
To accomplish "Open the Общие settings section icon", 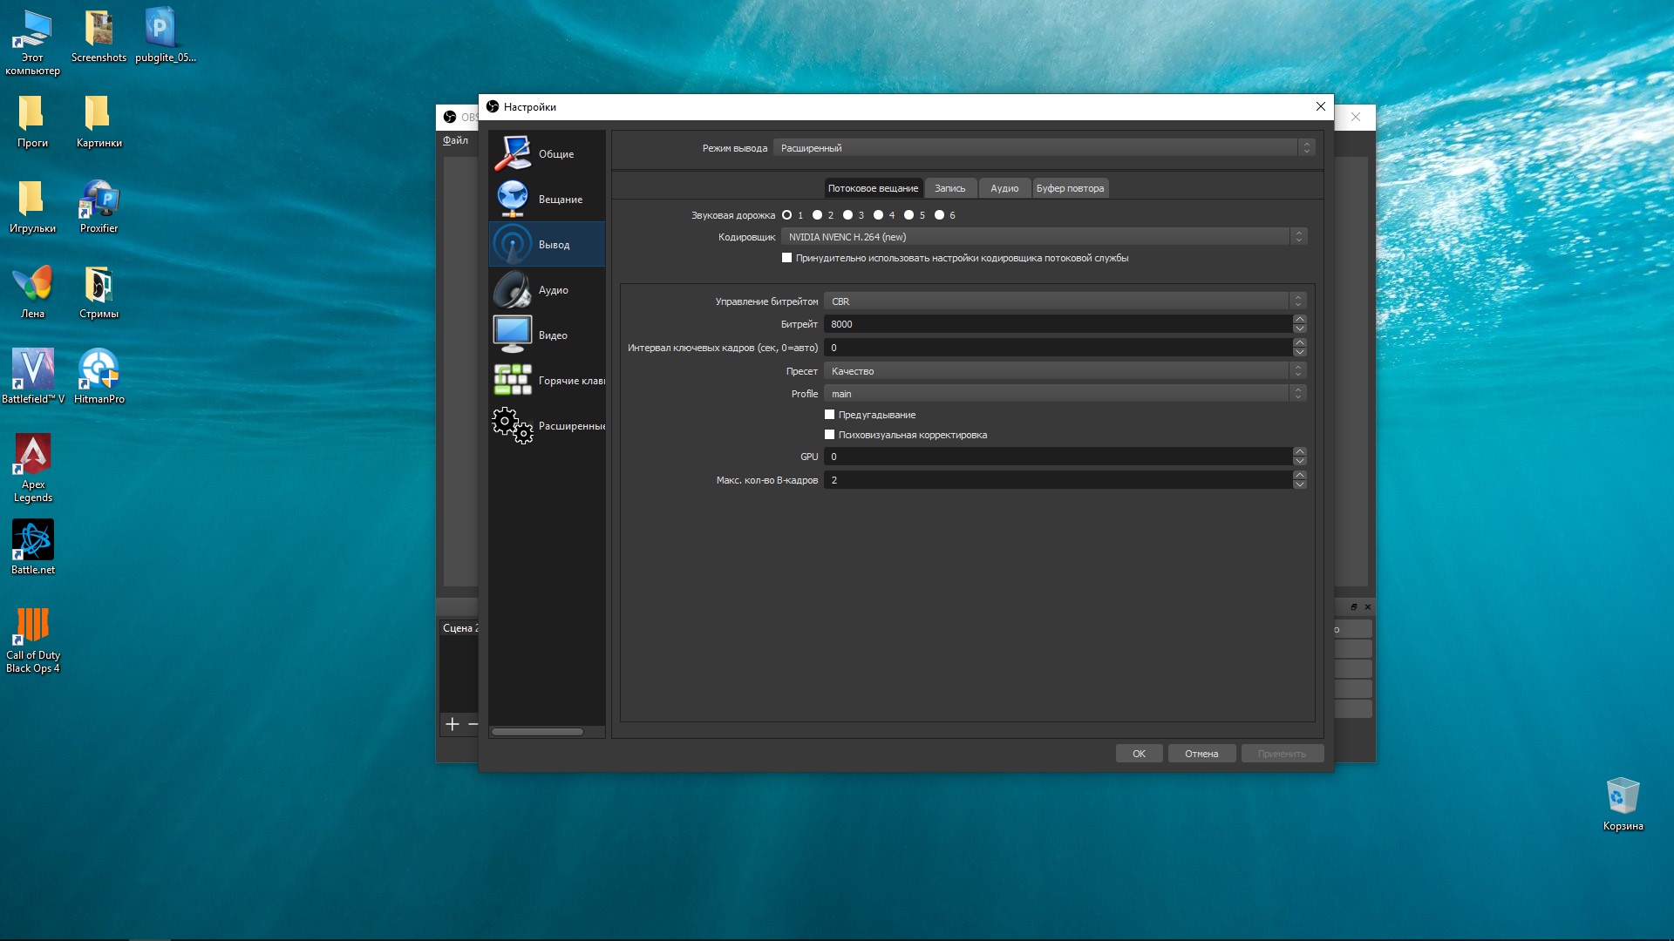I will tap(513, 153).
